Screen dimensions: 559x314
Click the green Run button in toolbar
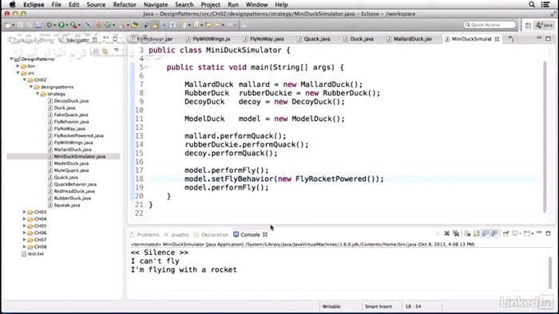tap(61, 25)
